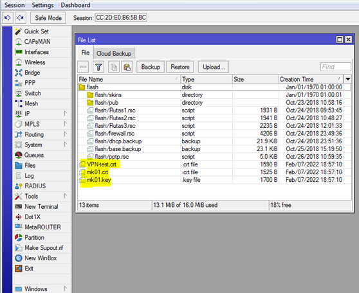
Task: Select the mk01.key file row
Action: click(214, 180)
